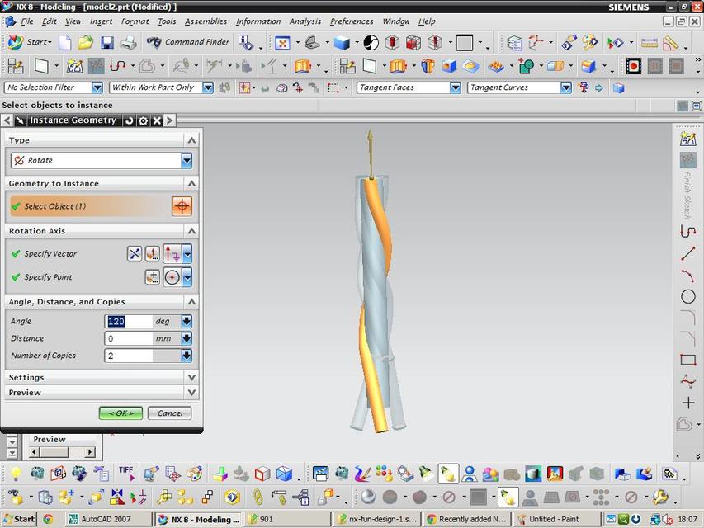Select the Rectangle tool in the right sidebar

coord(688,358)
